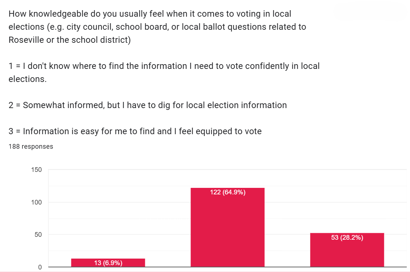The width and height of the screenshot is (410, 272).
Task: Click the 150 y-axis label
Action: pyautogui.click(x=37, y=170)
